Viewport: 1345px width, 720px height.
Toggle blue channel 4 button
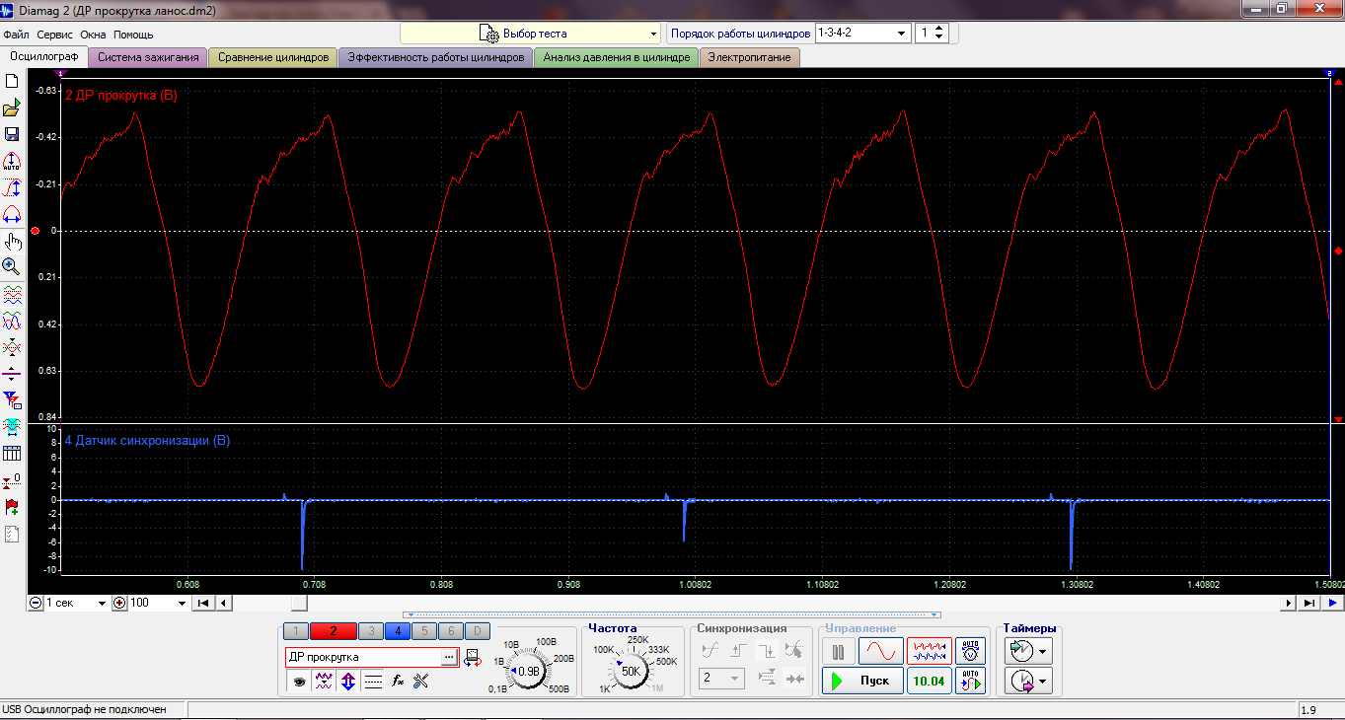point(397,631)
